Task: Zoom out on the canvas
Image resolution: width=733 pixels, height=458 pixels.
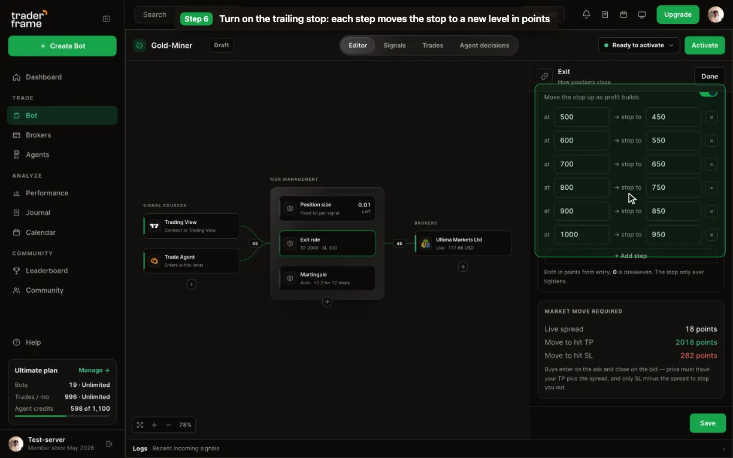Action: pos(168,425)
